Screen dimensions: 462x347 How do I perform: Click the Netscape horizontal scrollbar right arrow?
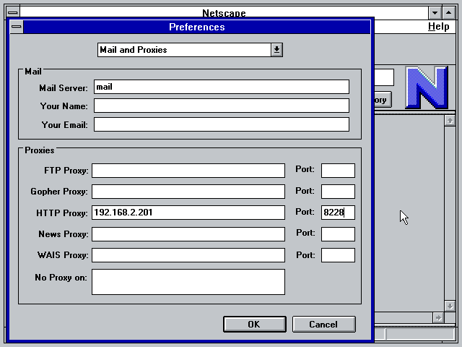438,318
